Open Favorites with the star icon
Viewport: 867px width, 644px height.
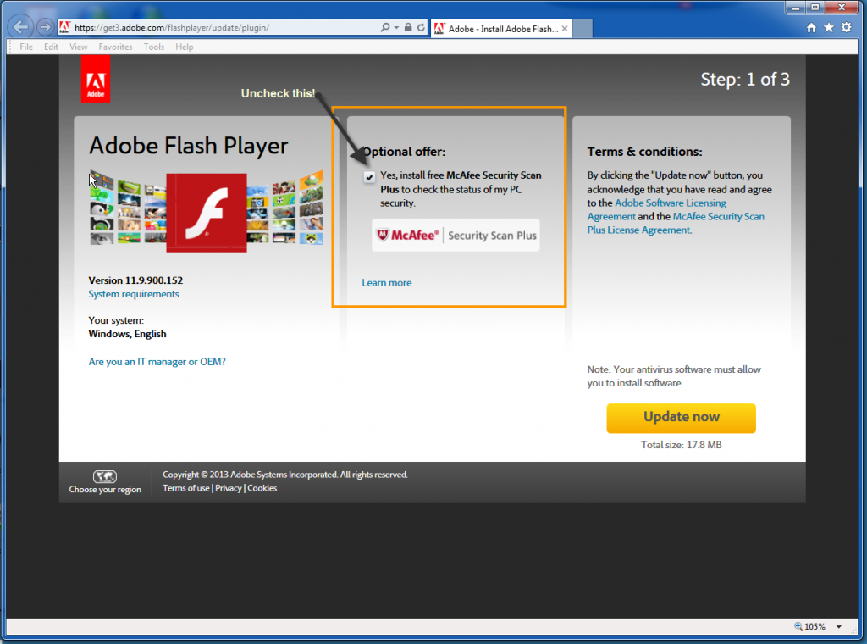pyautogui.click(x=829, y=27)
